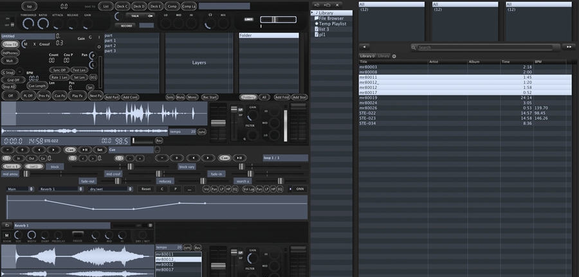Toggle Solo under the Layers panel
Viewport: 579px width, 277px height.
[170, 98]
